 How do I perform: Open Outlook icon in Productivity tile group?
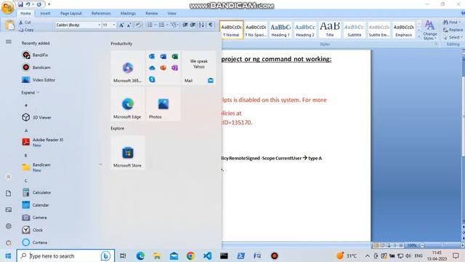tap(152, 57)
